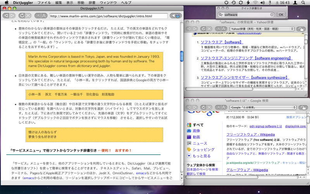Screen dimensions: 310x194
Task: Go forward in the Google 検索 window
Action: (195, 107)
